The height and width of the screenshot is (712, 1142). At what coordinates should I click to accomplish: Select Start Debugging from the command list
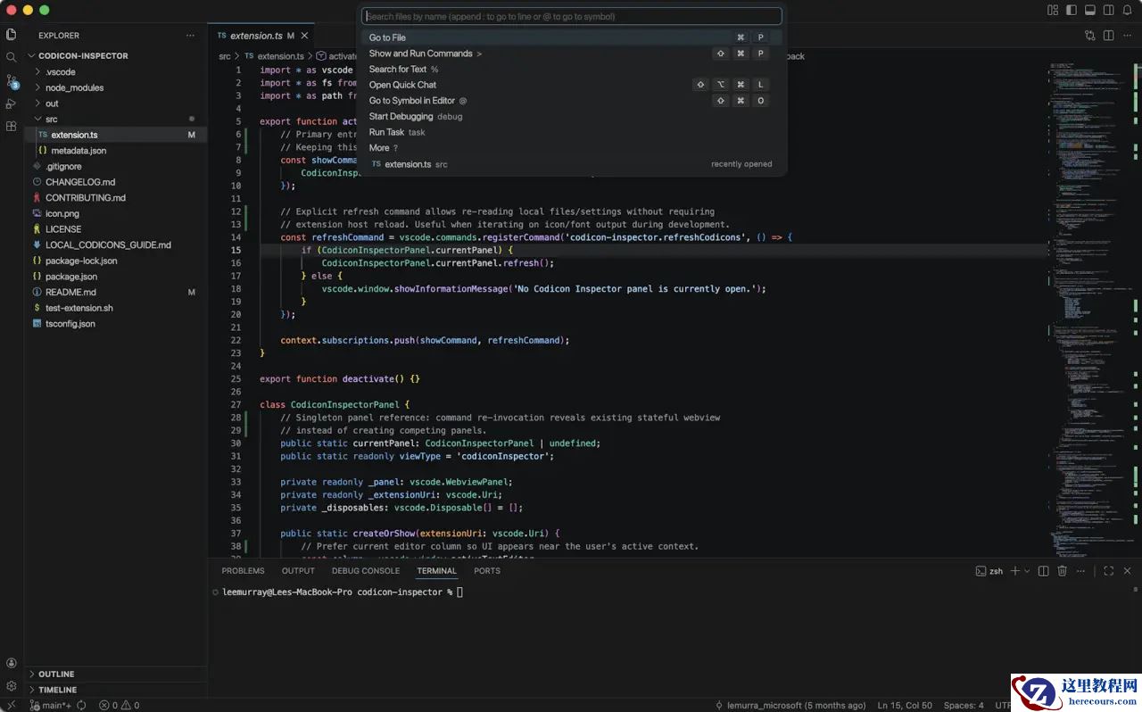click(401, 116)
